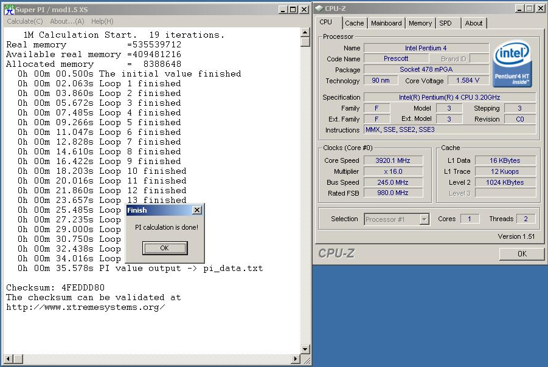The height and width of the screenshot is (367, 548).
Task: Click the Rated FSB value '980.0 MHz'
Action: 393,193
